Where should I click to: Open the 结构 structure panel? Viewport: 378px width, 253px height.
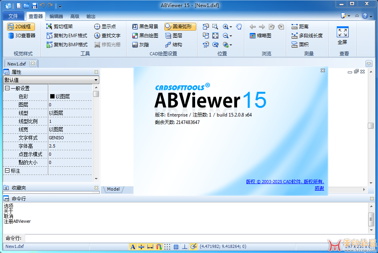(x=173, y=45)
